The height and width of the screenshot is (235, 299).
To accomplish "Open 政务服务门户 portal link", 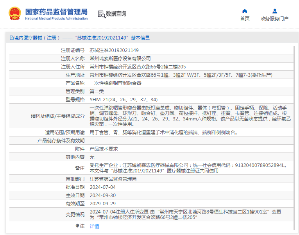I will (x=274, y=18).
